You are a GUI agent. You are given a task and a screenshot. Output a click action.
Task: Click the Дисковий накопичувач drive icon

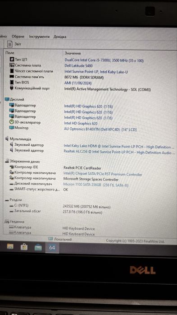(12, 184)
